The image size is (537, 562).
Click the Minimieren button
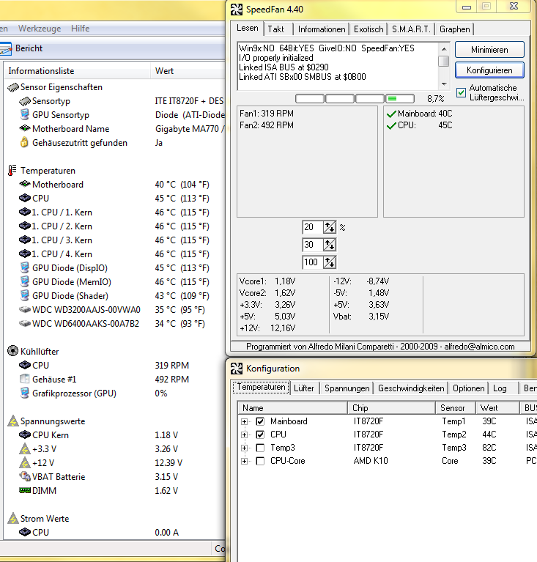point(489,50)
